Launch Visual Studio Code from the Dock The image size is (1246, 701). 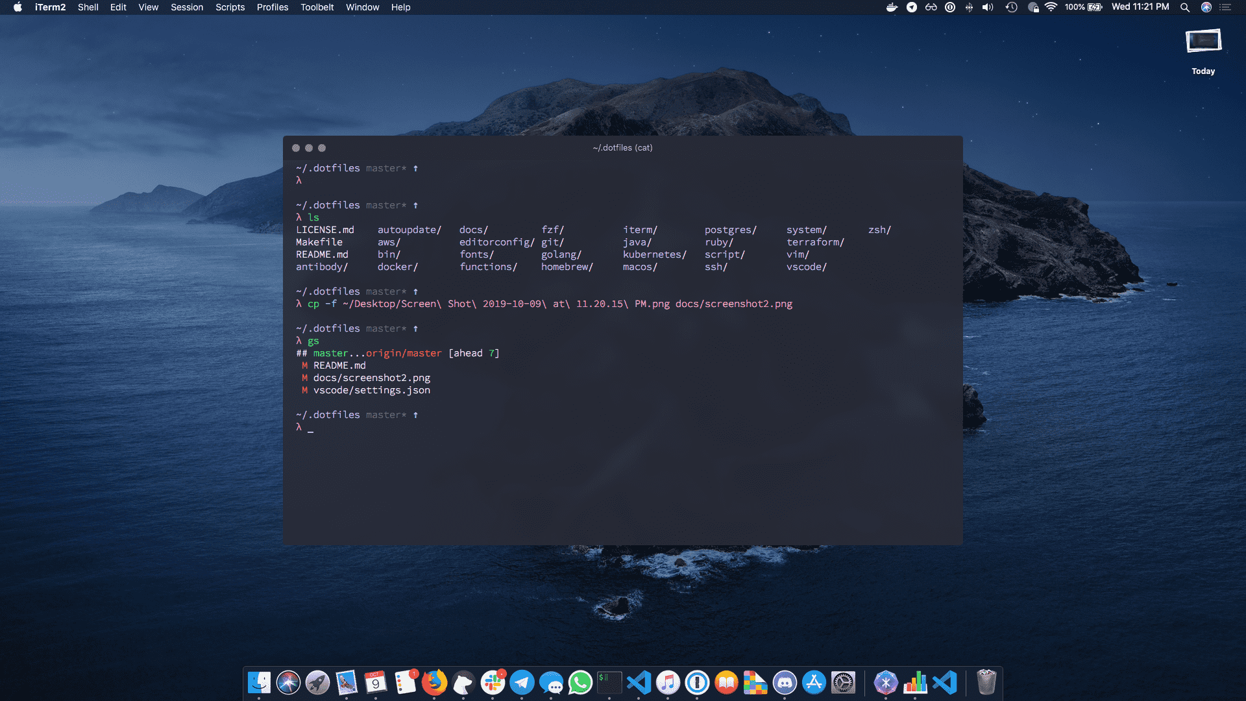[x=638, y=682]
